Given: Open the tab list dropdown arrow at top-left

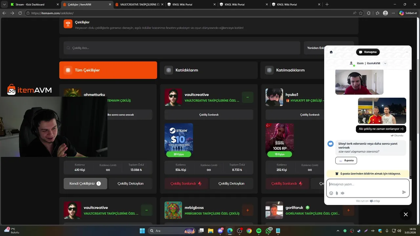Looking at the screenshot, I should [4, 4].
